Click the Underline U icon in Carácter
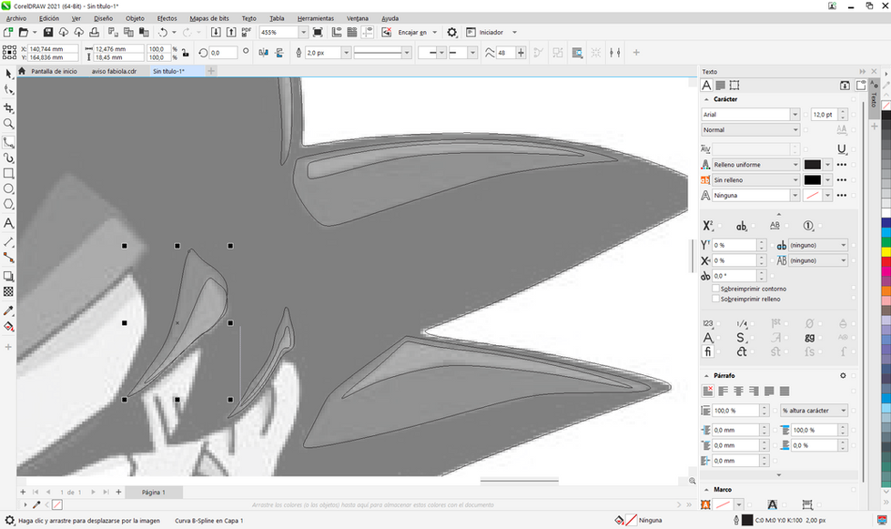This screenshot has height=529, width=891. point(842,149)
